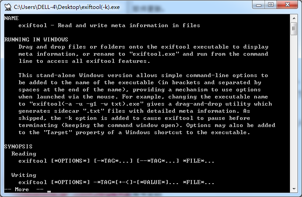Click the vertical scrollbar thumb
Viewport: 302px width, 197px height.
click(x=294, y=29)
